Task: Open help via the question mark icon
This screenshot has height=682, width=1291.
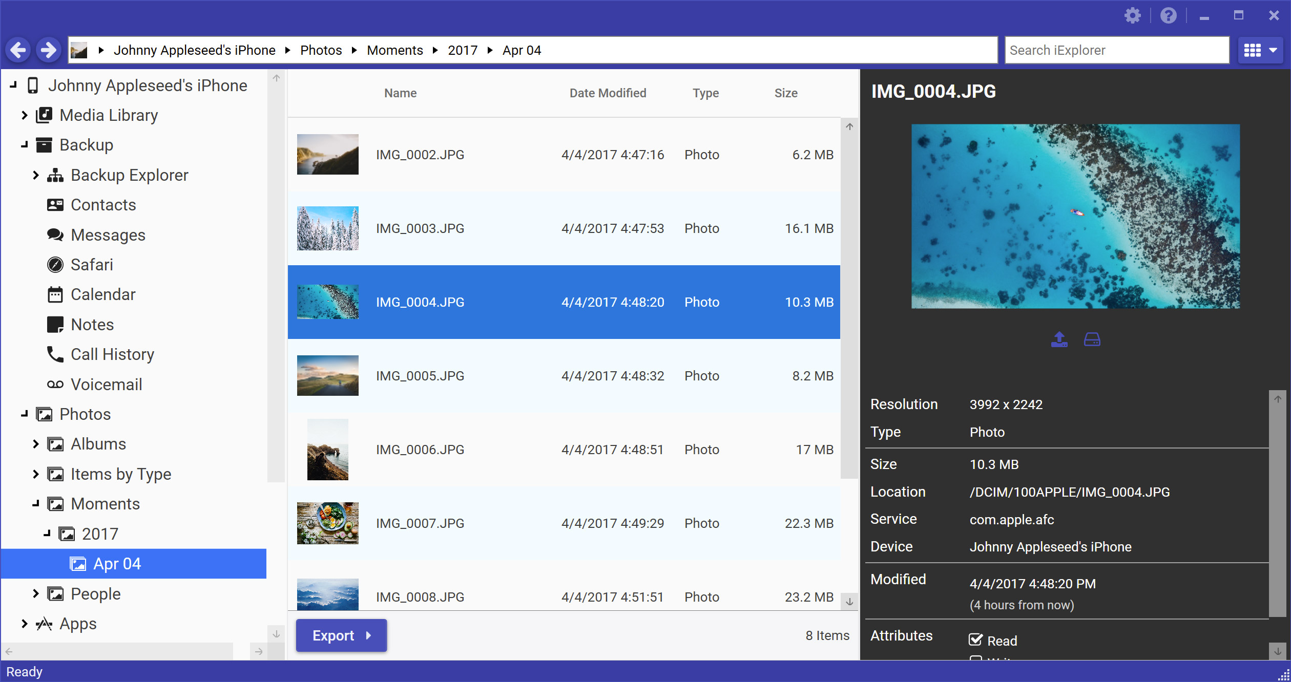Action: point(1168,16)
